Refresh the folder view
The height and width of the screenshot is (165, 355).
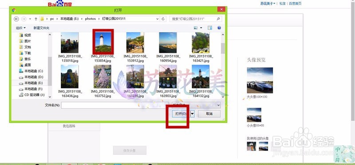[x=163, y=19]
